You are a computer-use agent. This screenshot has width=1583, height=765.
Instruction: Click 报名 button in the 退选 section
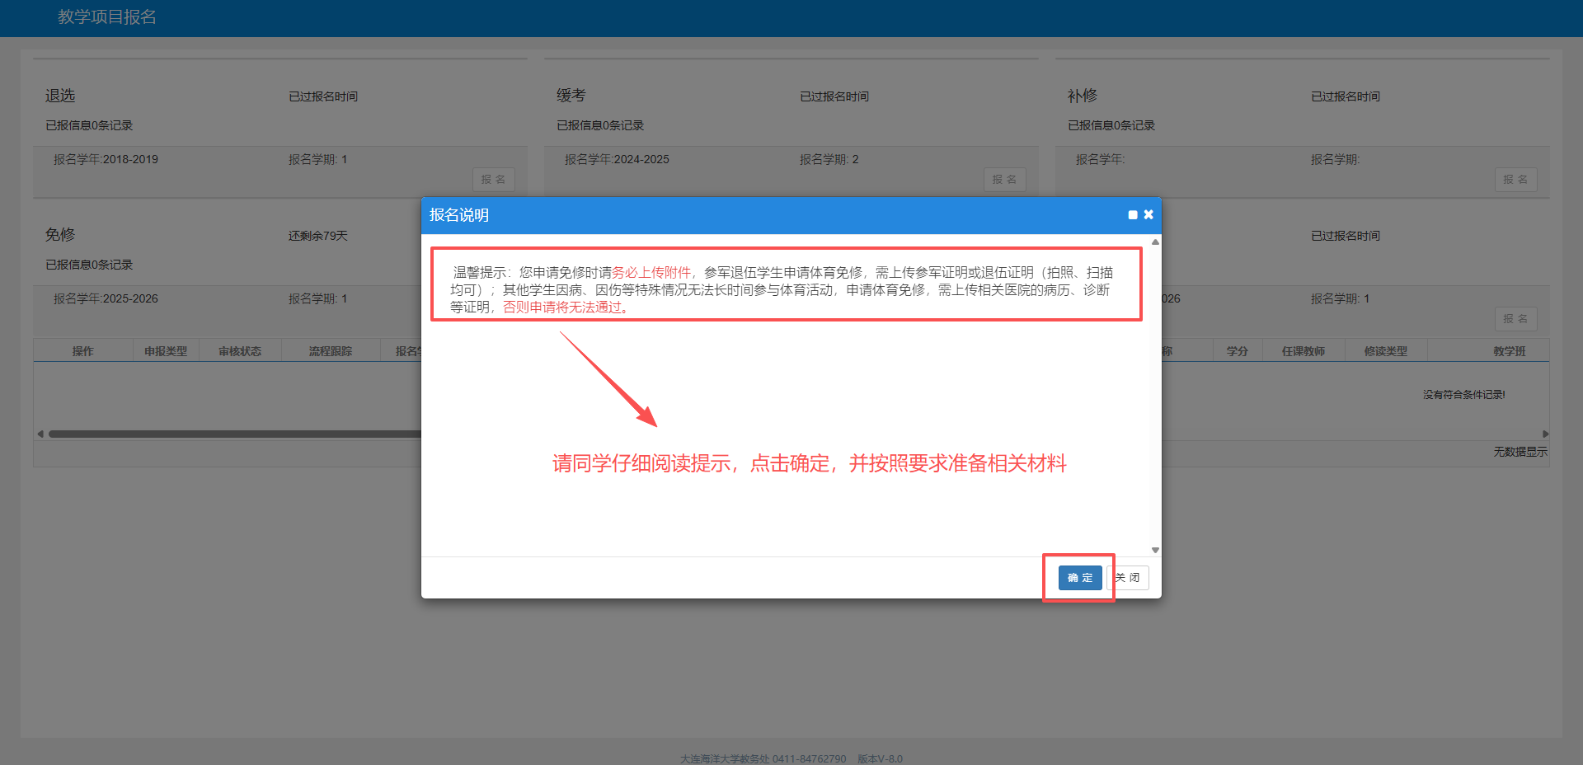click(x=493, y=180)
